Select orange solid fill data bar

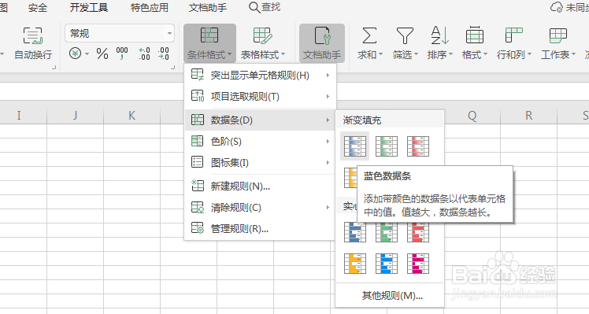(x=354, y=264)
